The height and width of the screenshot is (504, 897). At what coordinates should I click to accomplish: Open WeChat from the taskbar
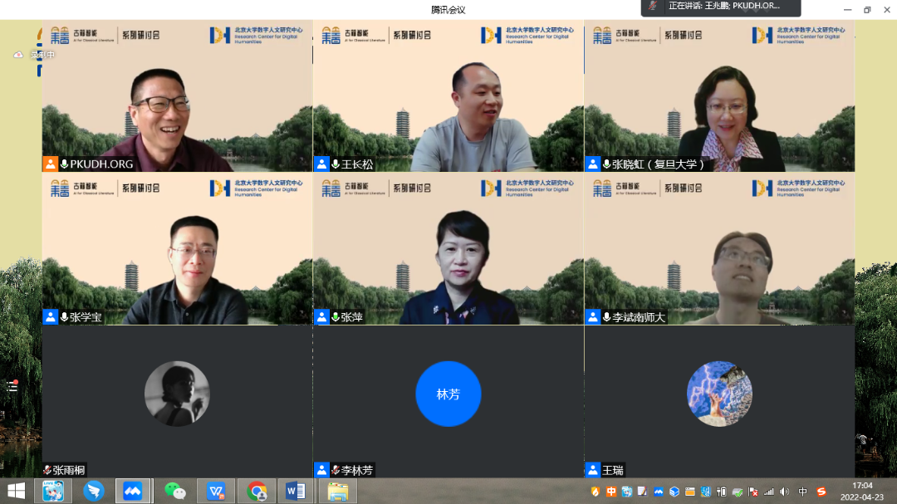coord(174,491)
